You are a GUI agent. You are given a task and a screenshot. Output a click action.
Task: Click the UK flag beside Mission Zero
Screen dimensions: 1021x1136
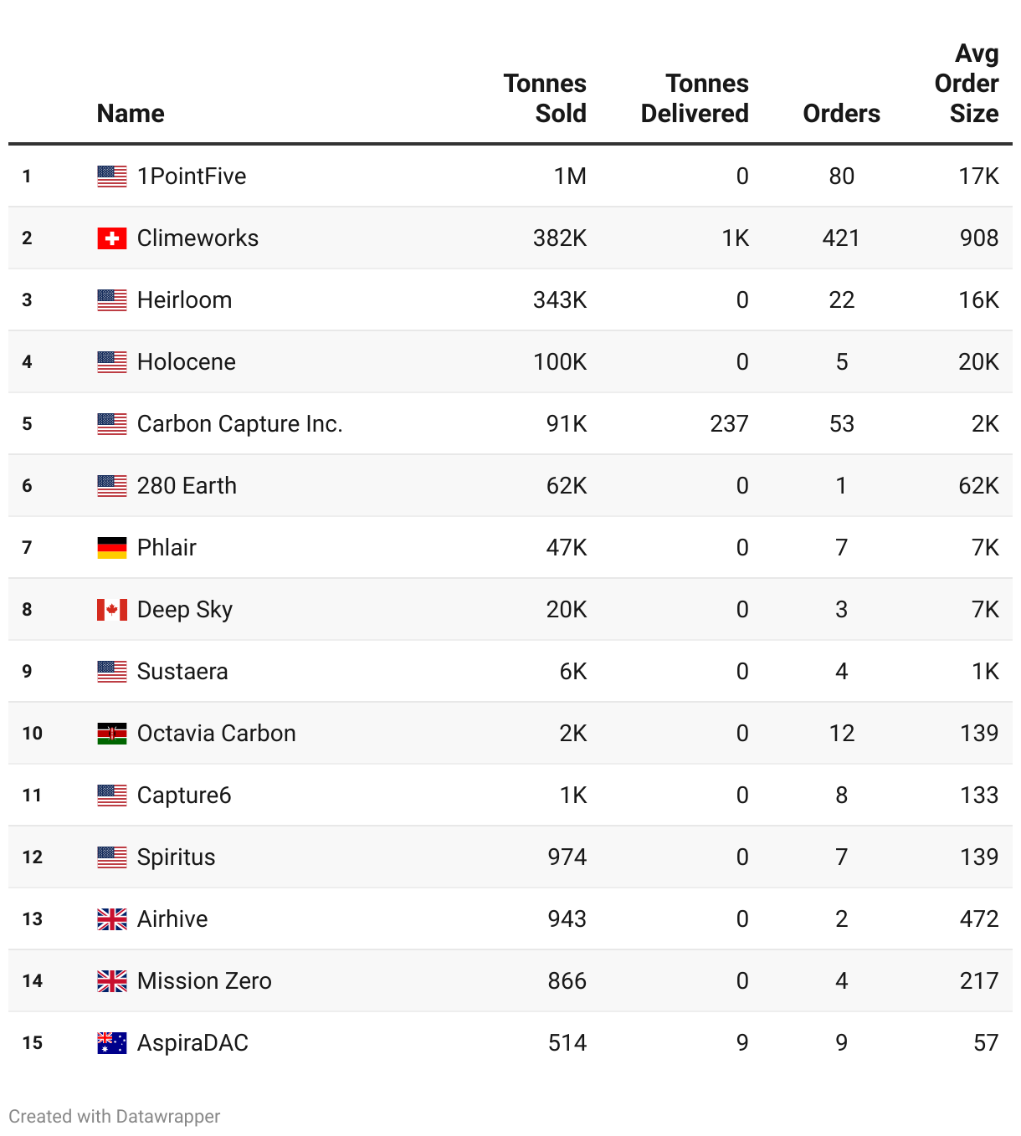tap(112, 981)
